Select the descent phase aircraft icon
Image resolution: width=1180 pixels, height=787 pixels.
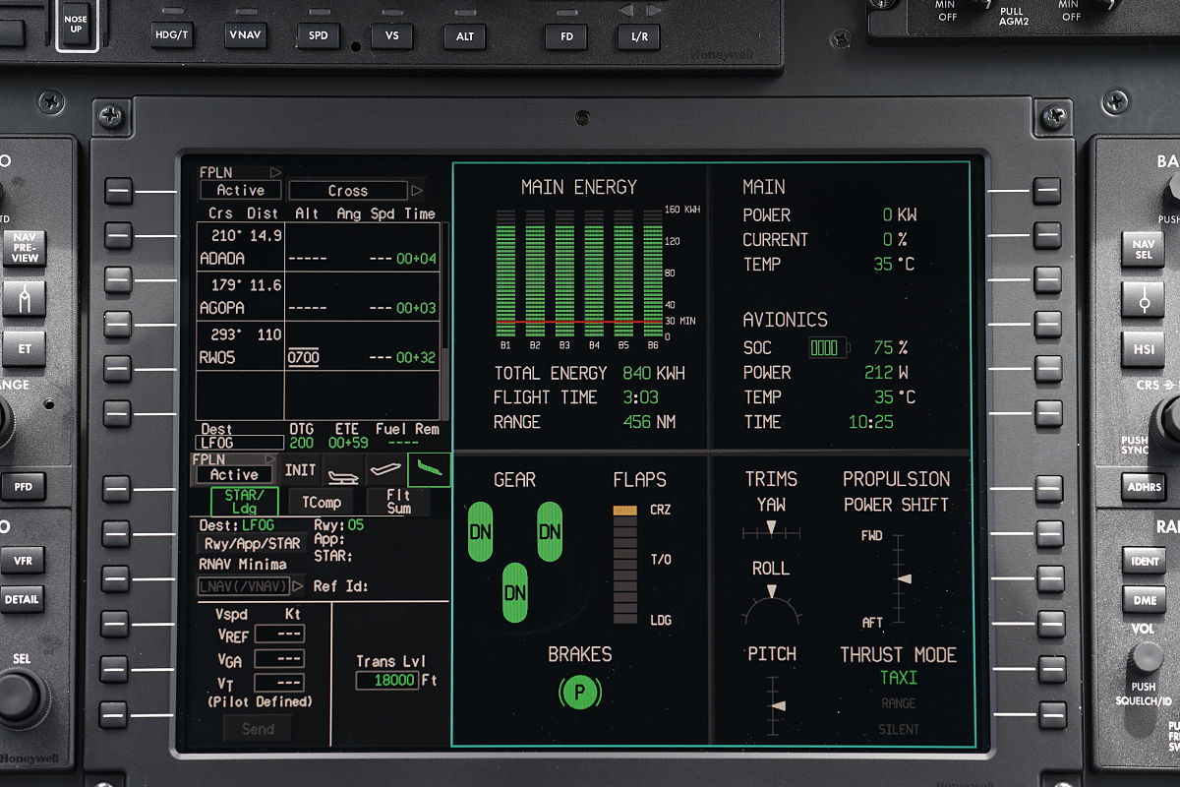point(428,470)
